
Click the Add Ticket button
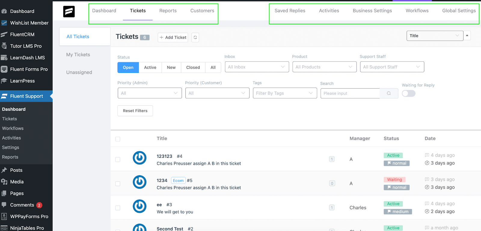coord(173,37)
